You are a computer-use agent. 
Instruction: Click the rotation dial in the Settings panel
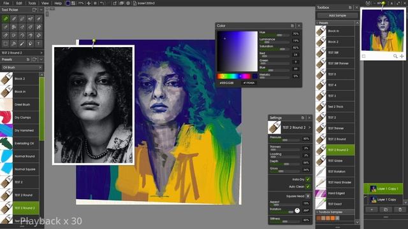(297, 211)
